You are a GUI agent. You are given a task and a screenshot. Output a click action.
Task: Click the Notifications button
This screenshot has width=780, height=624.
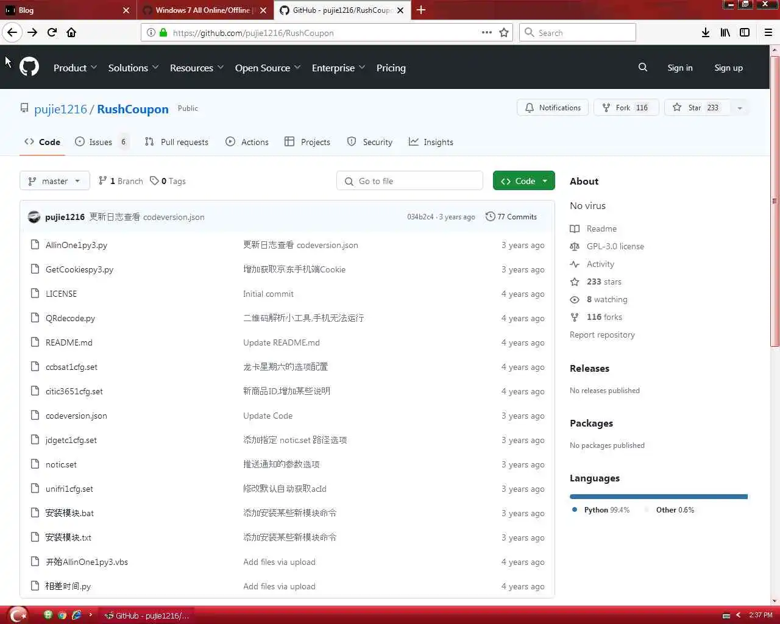[553, 108]
